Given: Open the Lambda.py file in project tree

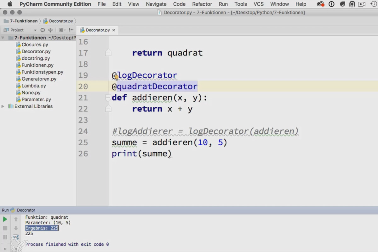Looking at the screenshot, I should (x=34, y=86).
